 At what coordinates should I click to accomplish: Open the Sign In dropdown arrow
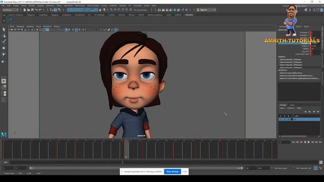point(215,10)
